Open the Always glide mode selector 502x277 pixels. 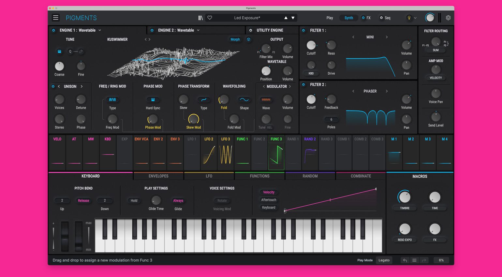[178, 201]
